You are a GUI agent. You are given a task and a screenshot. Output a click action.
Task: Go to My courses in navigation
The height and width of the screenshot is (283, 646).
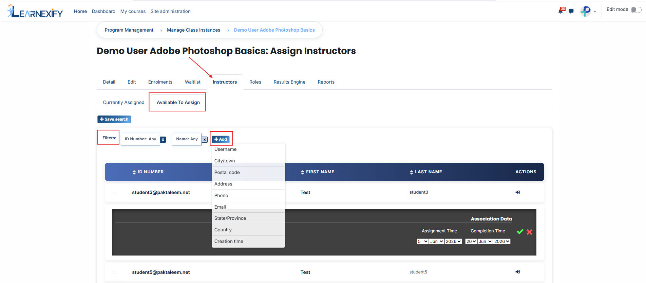click(x=133, y=12)
